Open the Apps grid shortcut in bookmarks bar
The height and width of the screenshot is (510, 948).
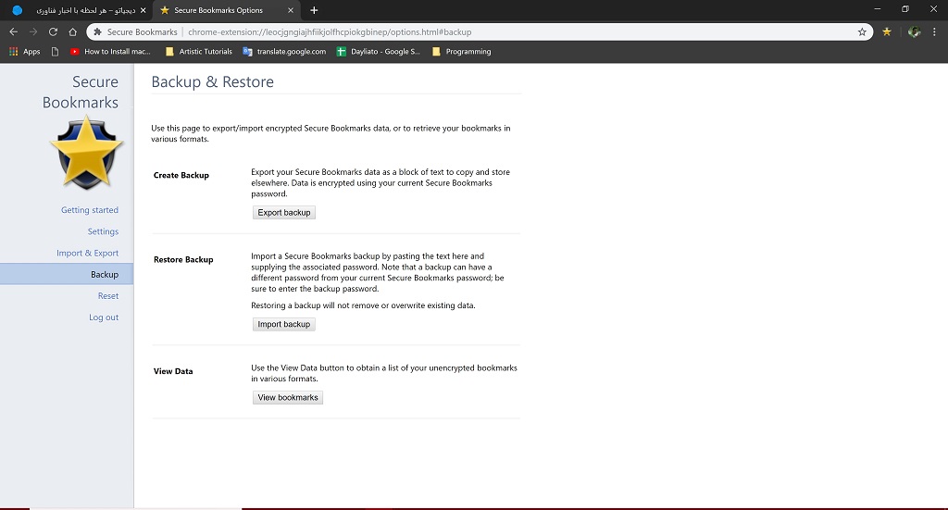tap(24, 51)
